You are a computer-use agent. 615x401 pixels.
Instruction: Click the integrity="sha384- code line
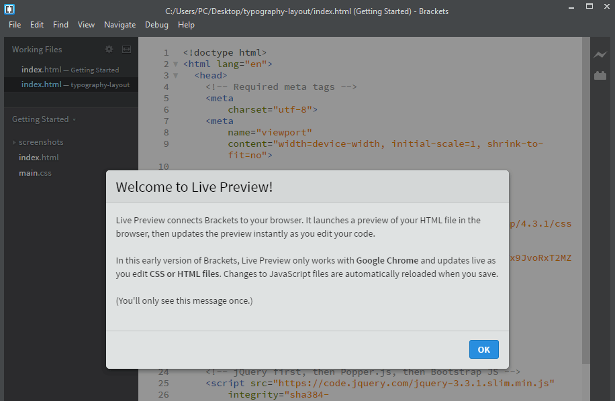click(x=279, y=394)
